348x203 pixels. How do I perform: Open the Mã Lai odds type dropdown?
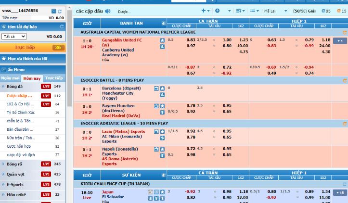275,11
